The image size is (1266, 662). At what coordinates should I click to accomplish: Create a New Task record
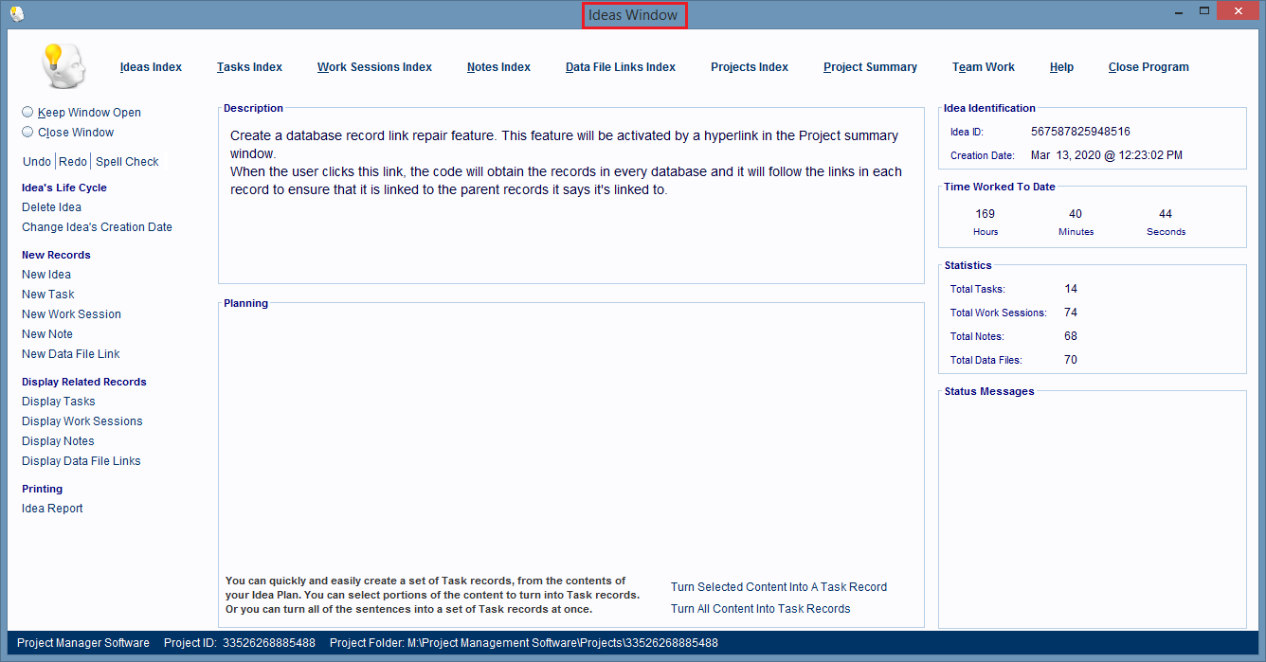[47, 295]
